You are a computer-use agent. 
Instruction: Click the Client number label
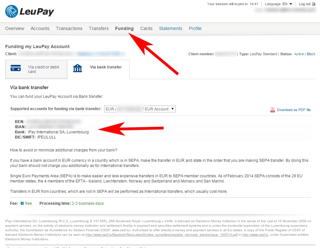tap(201, 54)
